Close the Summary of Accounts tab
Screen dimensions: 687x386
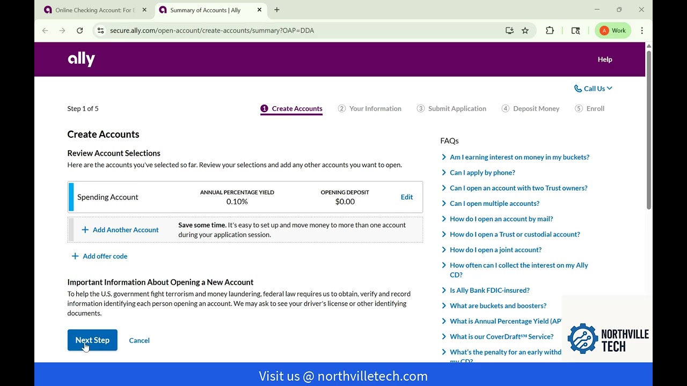click(259, 10)
